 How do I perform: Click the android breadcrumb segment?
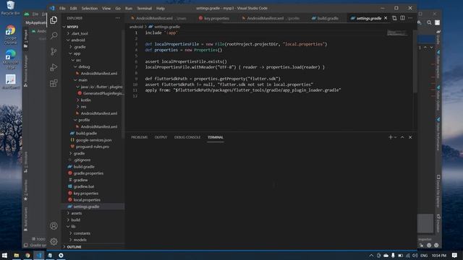(x=136, y=27)
